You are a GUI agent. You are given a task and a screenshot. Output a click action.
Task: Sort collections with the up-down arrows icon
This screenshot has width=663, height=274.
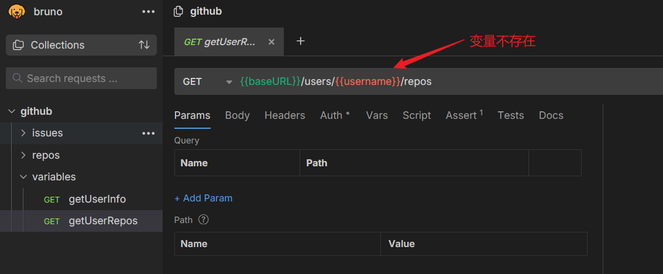(144, 45)
